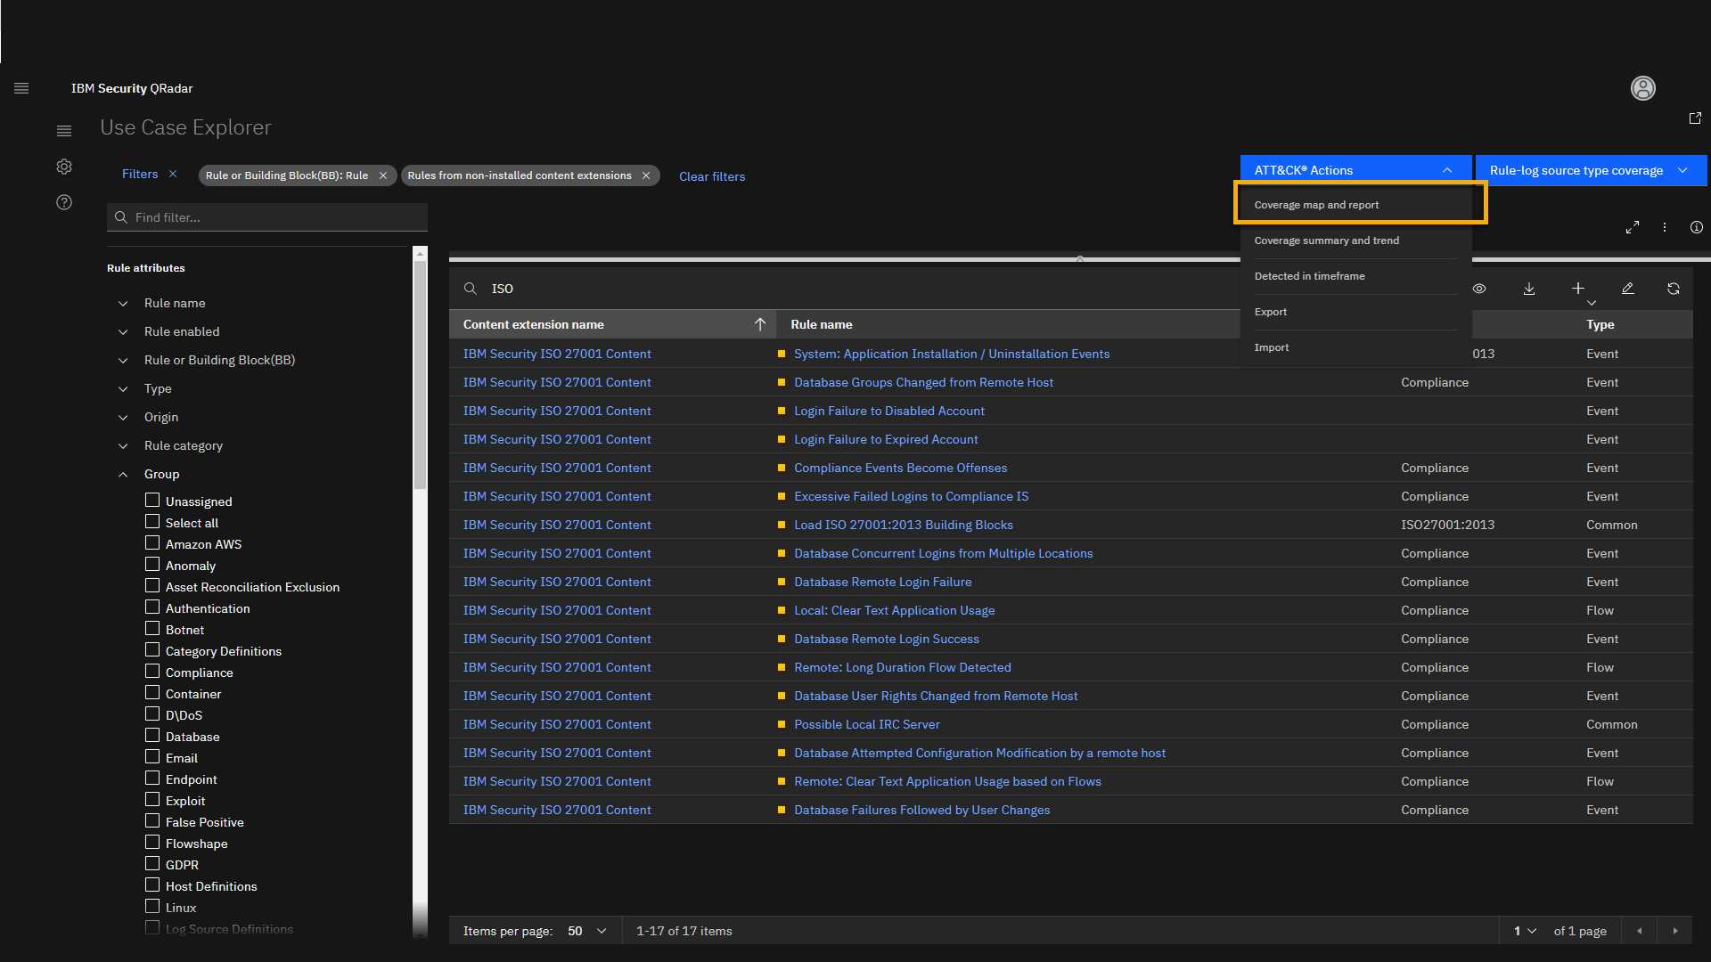Open Login Failure to Disabled Account rule
The height and width of the screenshot is (962, 1711).
pyautogui.click(x=888, y=411)
